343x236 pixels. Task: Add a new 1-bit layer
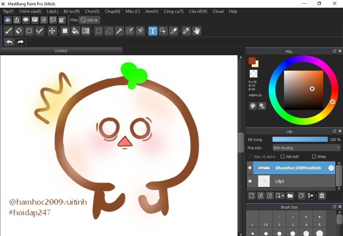pos(270,195)
